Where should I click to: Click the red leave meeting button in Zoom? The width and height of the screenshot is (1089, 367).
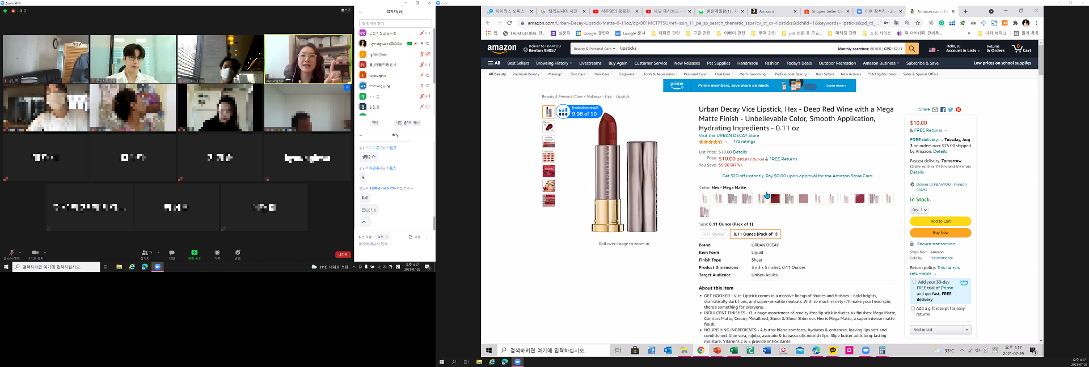click(343, 255)
